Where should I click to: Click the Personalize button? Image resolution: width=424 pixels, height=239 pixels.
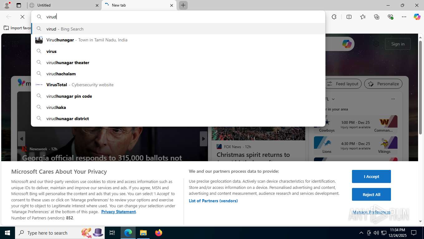[383, 84]
